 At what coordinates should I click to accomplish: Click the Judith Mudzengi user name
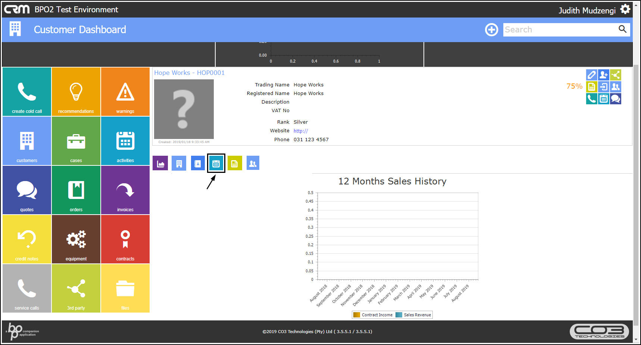pyautogui.click(x=587, y=10)
